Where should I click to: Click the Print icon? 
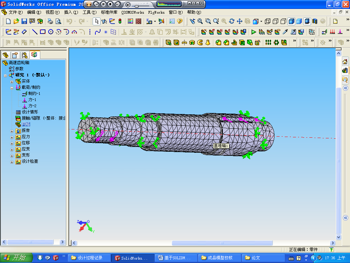point(50,21)
